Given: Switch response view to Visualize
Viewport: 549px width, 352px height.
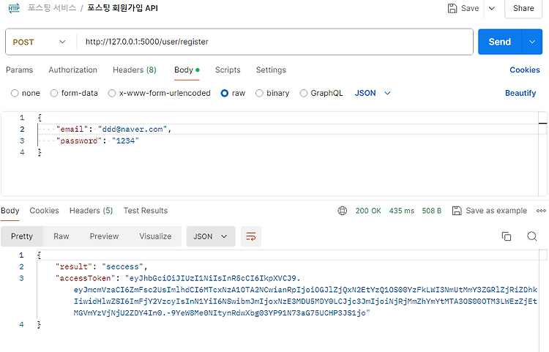Looking at the screenshot, I should click(155, 236).
